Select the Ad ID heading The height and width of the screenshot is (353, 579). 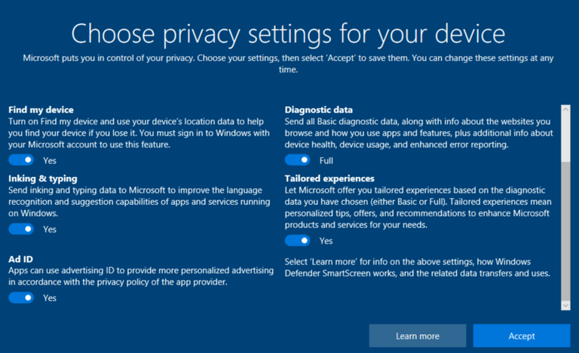(20, 259)
